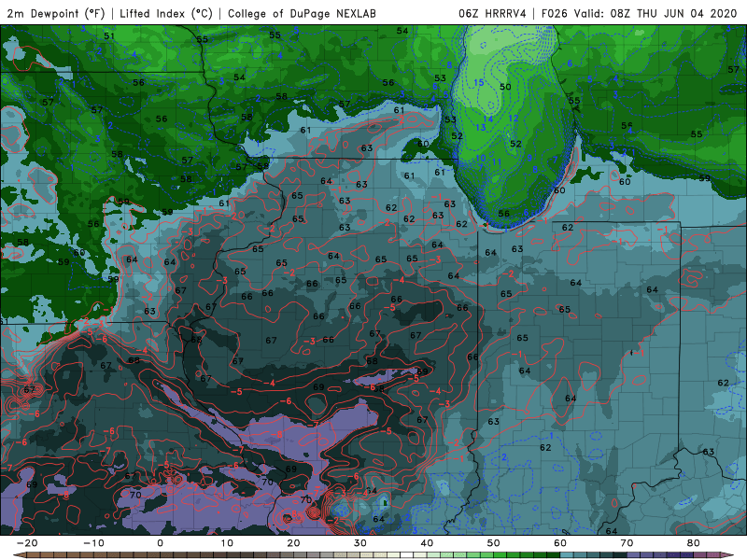Click the blue 12 lifted index over the lake
This screenshot has height=560, width=747.
click(513, 119)
